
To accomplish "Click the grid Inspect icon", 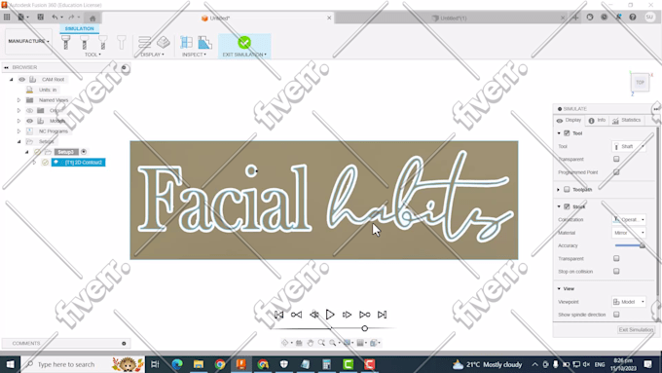I will click(x=186, y=42).
